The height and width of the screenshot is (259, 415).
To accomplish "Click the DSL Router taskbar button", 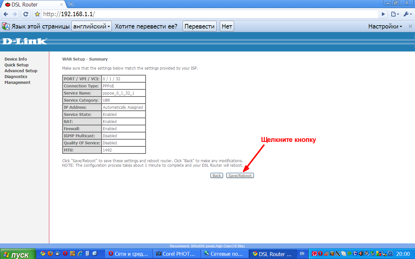I will point(272,254).
